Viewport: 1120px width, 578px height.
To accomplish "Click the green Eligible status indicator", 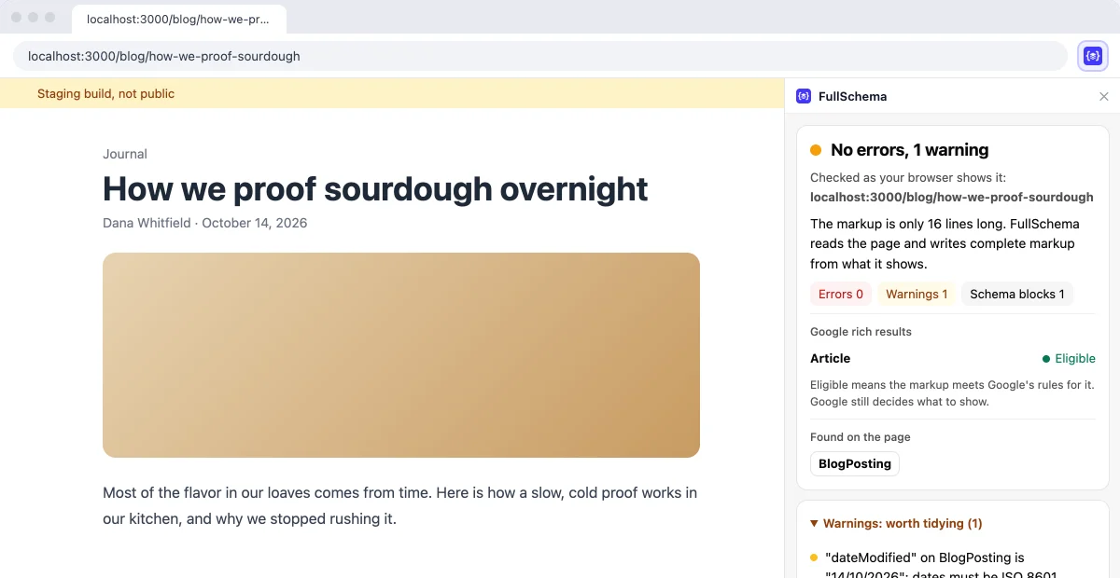I will coord(1069,358).
